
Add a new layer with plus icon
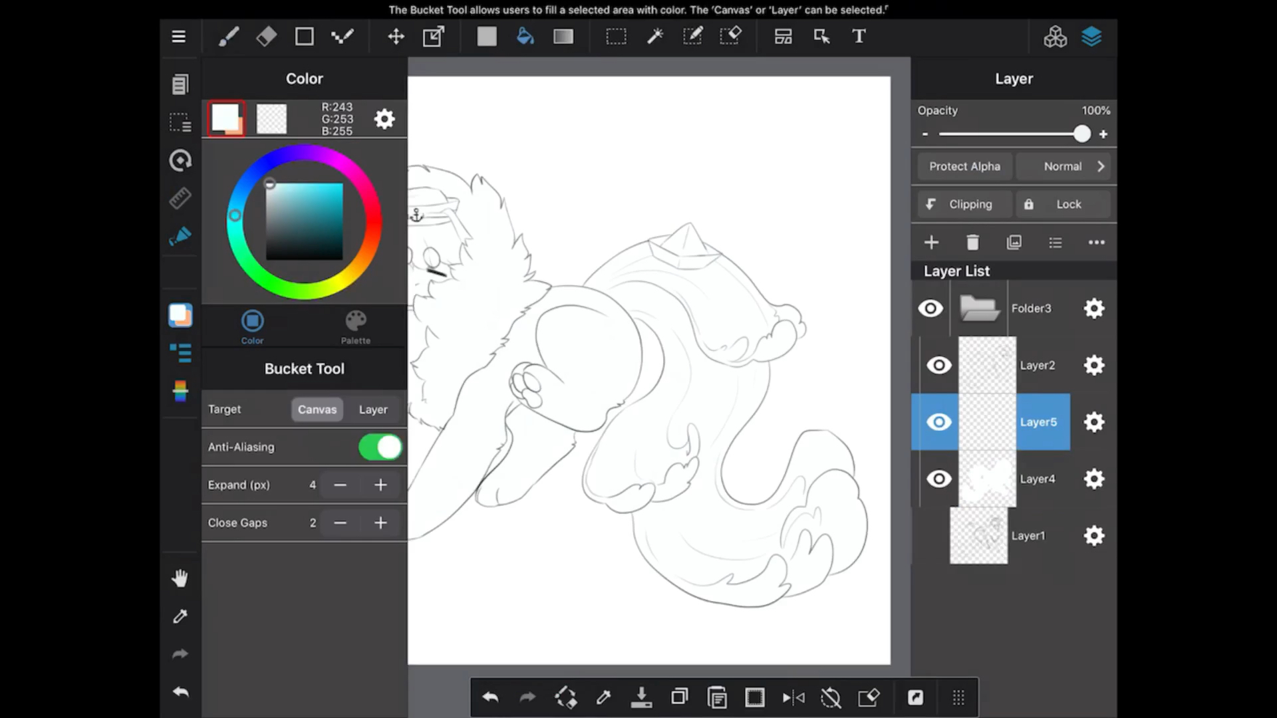pos(931,243)
